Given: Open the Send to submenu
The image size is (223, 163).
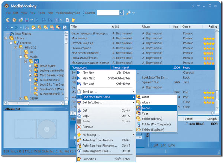Looking at the screenshot, I should point(106,92).
